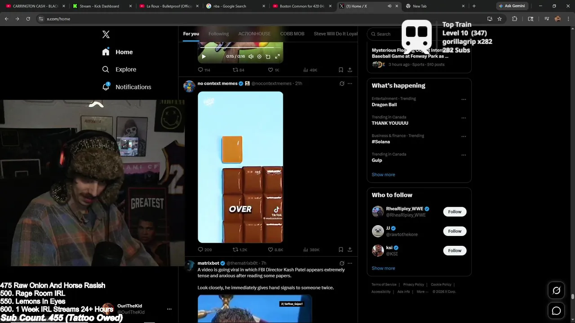Open the Dragon Ball trending topic
Viewport: 575px width, 323px height.
[384, 105]
